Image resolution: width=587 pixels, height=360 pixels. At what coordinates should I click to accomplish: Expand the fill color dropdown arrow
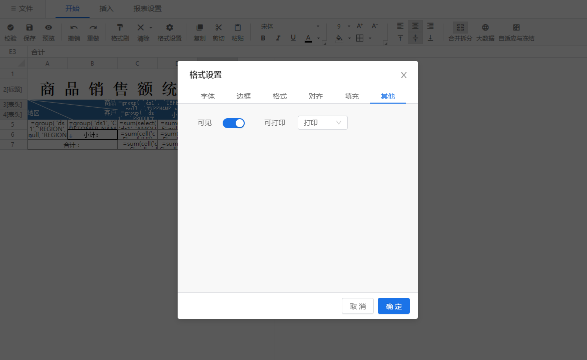(x=349, y=38)
